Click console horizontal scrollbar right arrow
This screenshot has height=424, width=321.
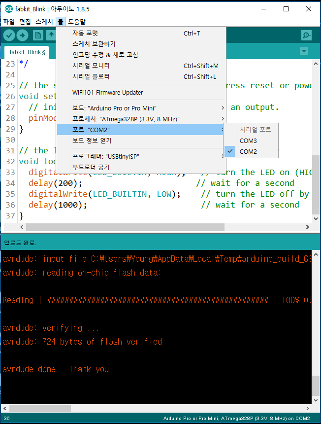308,408
